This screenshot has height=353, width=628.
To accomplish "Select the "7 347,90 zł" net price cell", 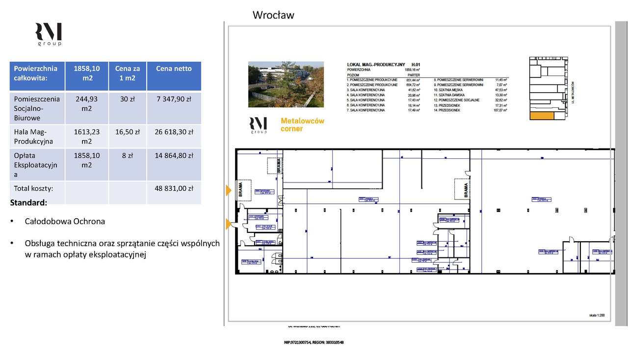I will [174, 108].
